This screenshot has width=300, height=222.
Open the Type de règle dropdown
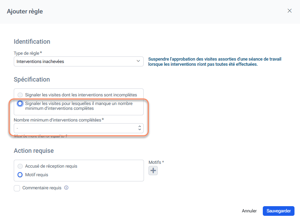tap(79, 62)
